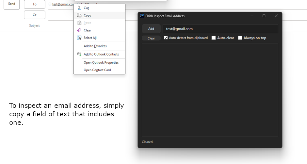Disable Auto-detect from clipboard checkbox
The image size is (307, 164).
pyautogui.click(x=166, y=38)
